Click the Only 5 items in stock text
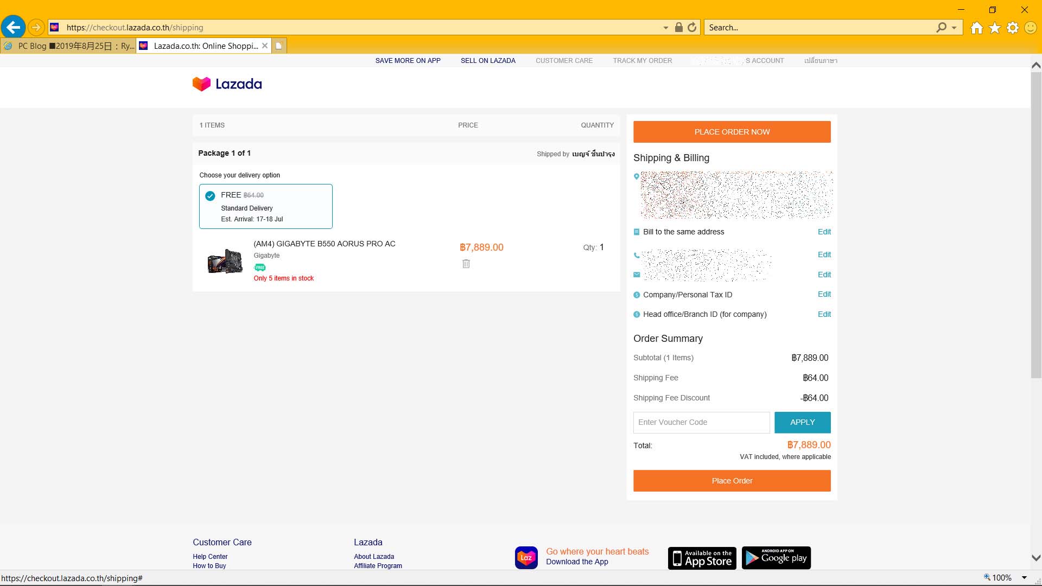Image resolution: width=1042 pixels, height=586 pixels. [283, 278]
